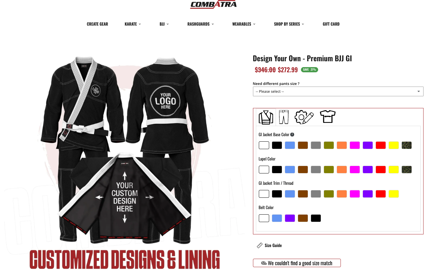Open the t-shirt sizing tab icon
The image size is (431, 272).
coord(328,116)
